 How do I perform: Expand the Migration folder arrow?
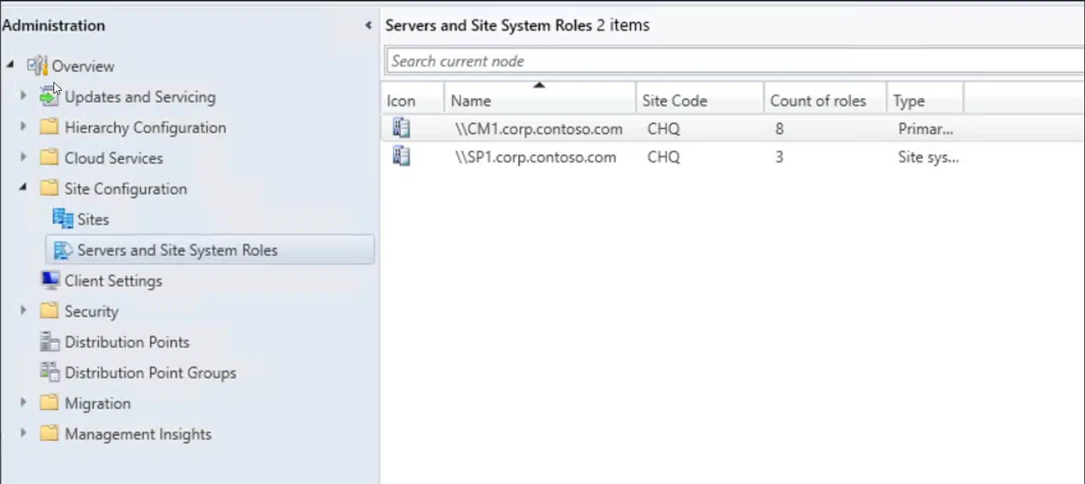23,402
